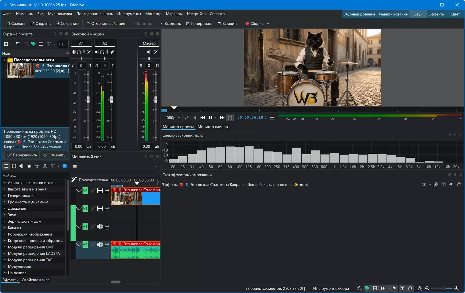Expand the Master channel side arrow

(142, 52)
